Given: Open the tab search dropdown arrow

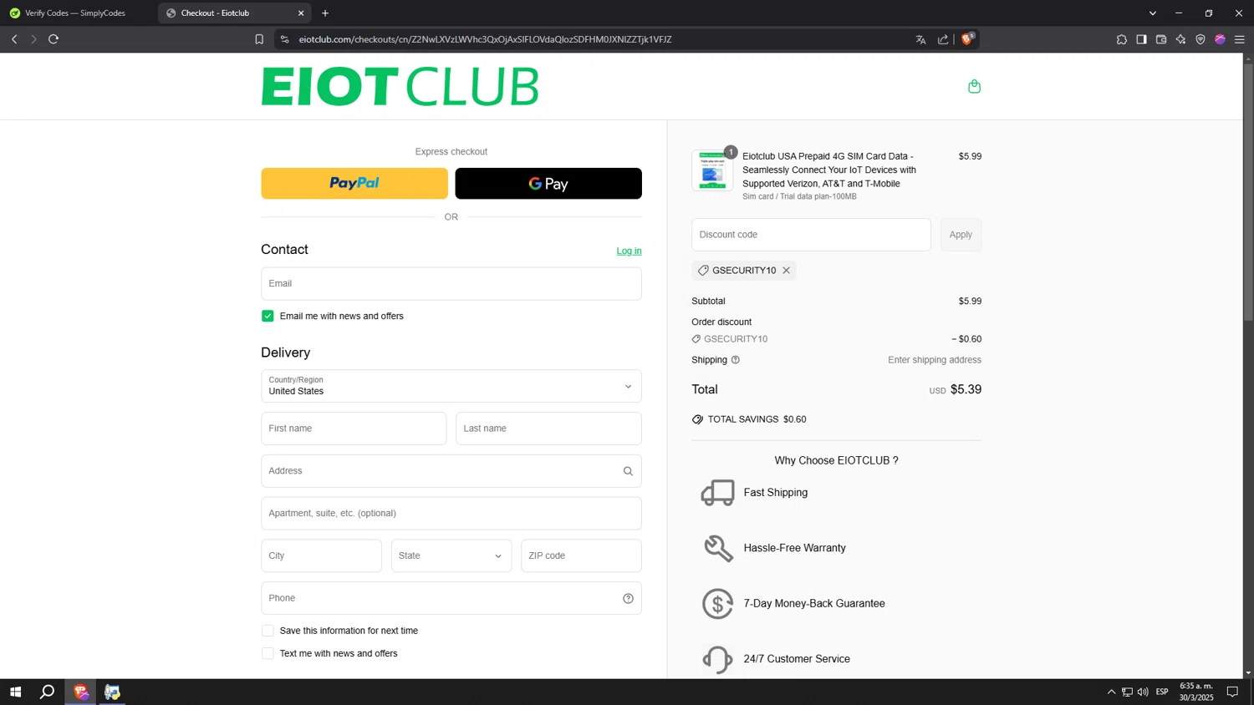Looking at the screenshot, I should click(x=1152, y=13).
